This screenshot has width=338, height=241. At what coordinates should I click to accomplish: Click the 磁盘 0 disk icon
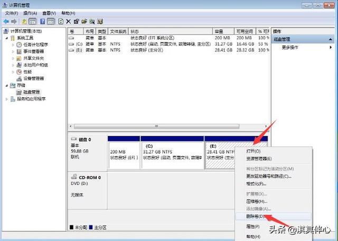click(x=74, y=139)
